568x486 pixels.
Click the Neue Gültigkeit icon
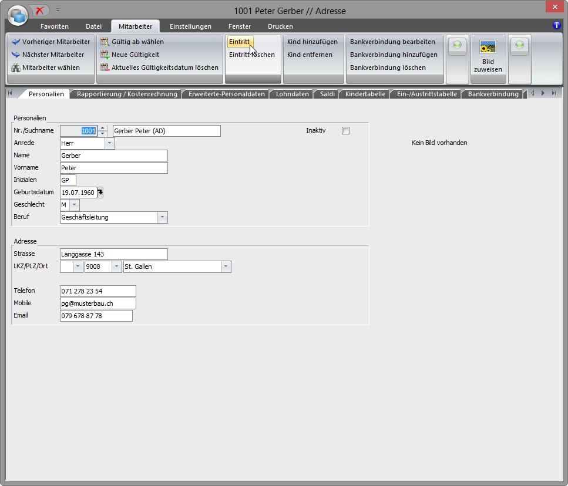(x=105, y=55)
